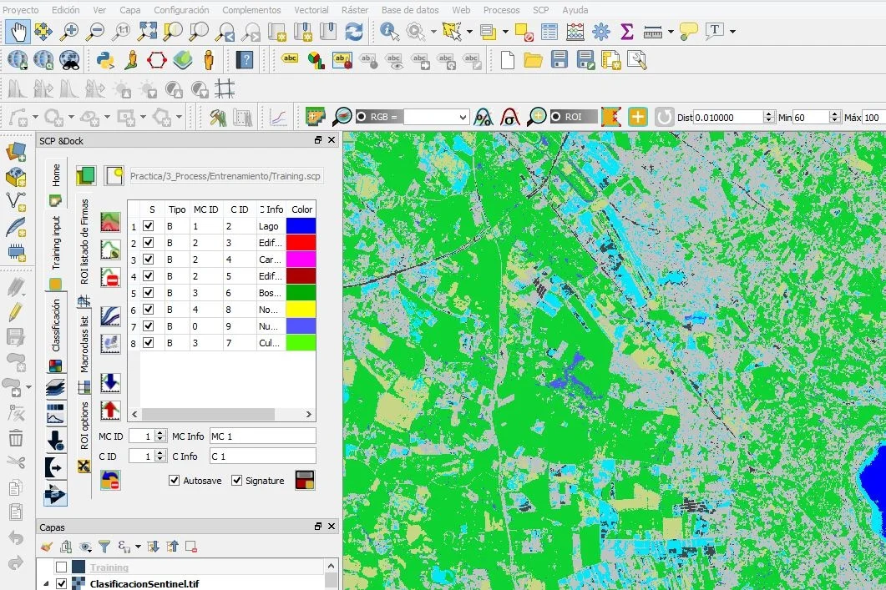Screen dimensions: 886x590
Task: Click the Zoom In magnifier tool
Action: coord(69,32)
